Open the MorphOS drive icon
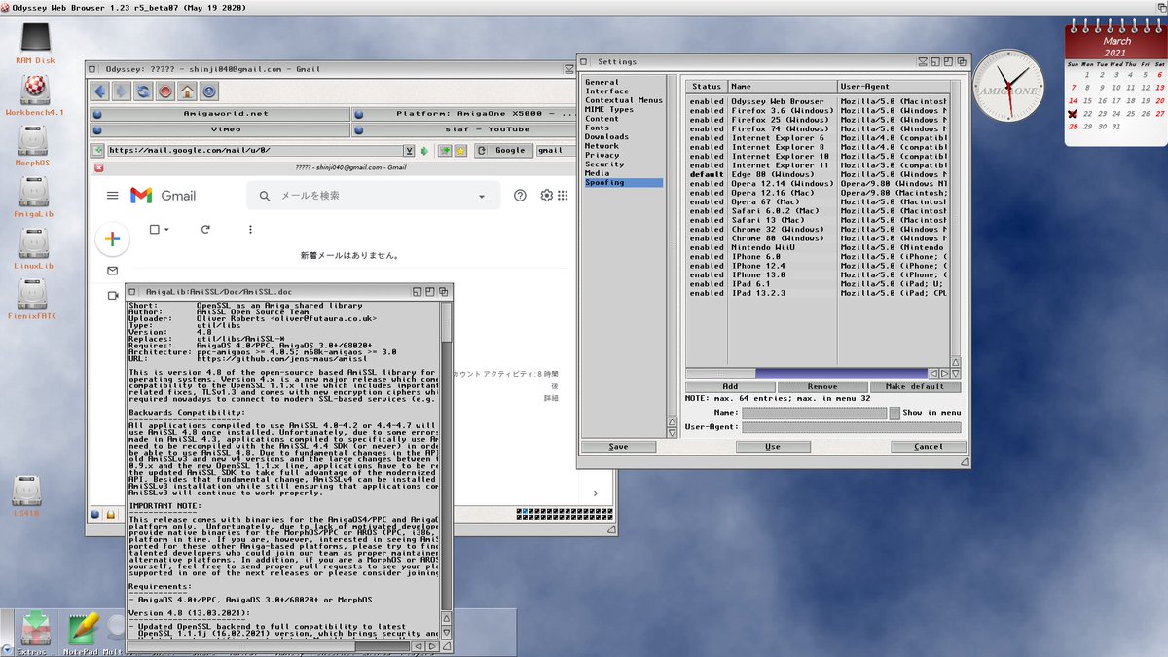1168x657 pixels. pos(33,146)
